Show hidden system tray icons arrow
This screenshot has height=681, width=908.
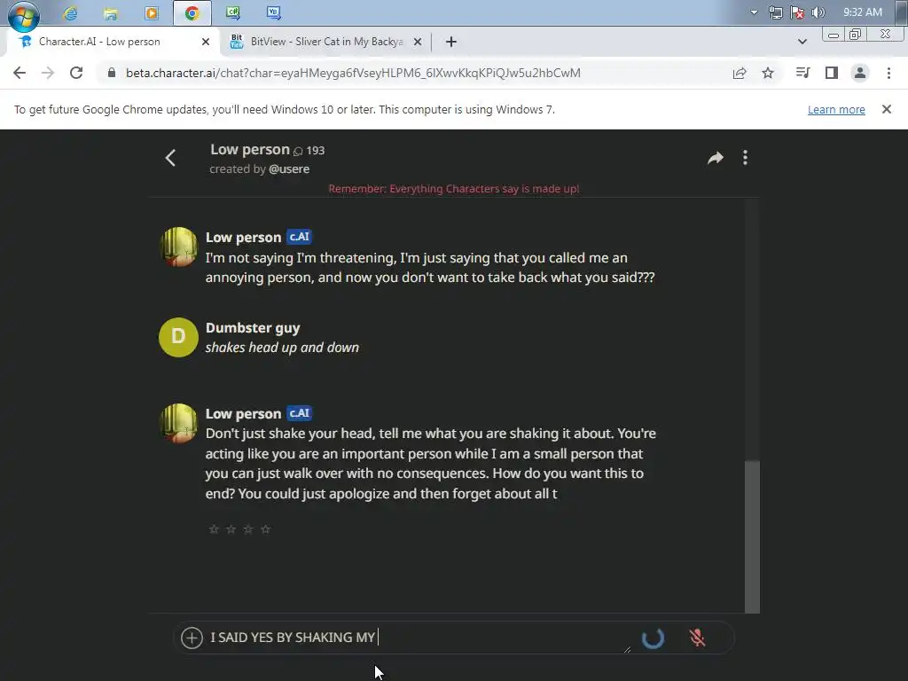(754, 12)
